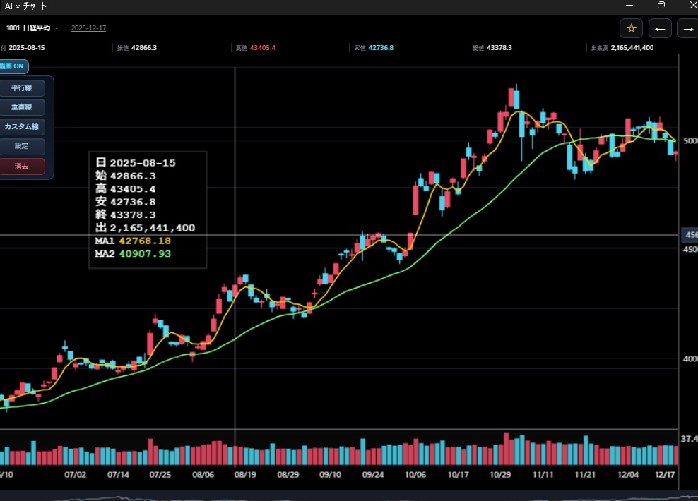Click the 07/25 date axis label
Viewport: 698px width, 501px height.
coord(160,475)
